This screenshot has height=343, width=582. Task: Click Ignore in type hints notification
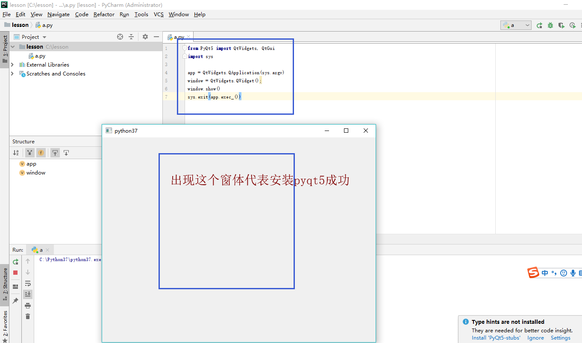point(535,337)
